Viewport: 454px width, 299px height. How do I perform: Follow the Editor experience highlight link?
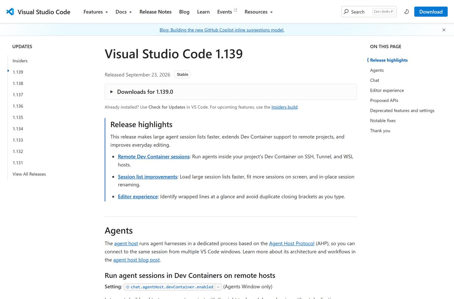(x=138, y=197)
